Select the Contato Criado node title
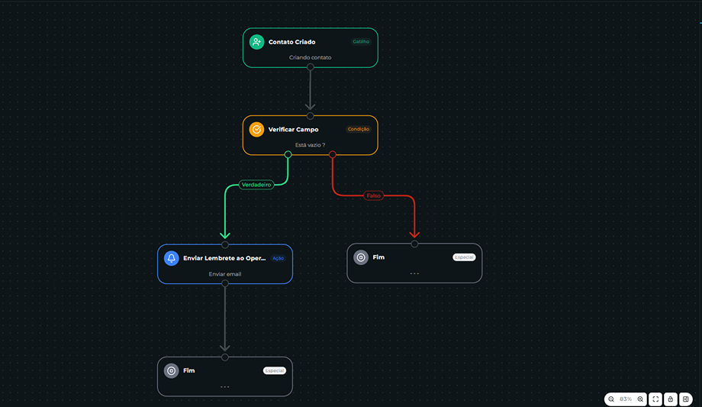 pyautogui.click(x=292, y=42)
